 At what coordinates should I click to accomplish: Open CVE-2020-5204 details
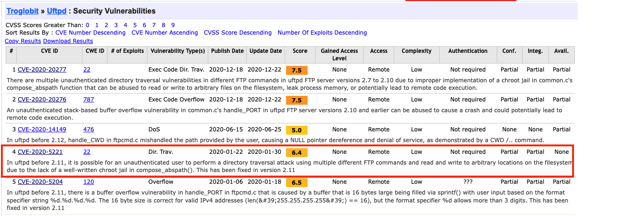point(40,182)
